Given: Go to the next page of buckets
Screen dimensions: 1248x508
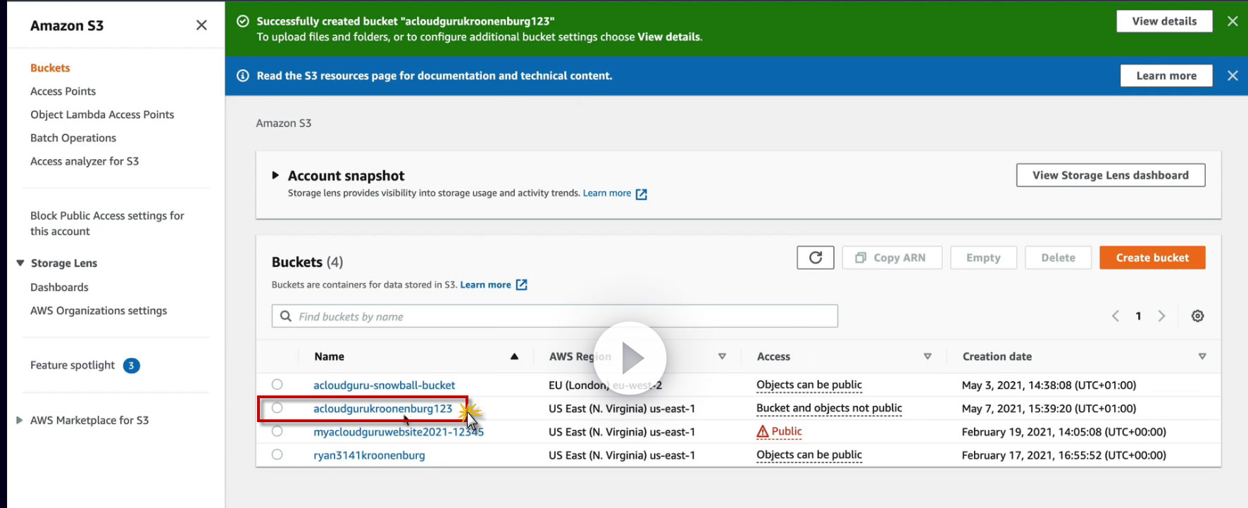Looking at the screenshot, I should [x=1161, y=316].
